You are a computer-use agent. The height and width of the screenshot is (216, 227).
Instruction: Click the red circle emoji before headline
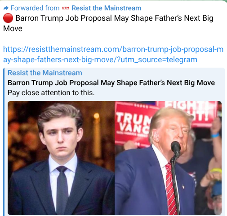[8, 18]
